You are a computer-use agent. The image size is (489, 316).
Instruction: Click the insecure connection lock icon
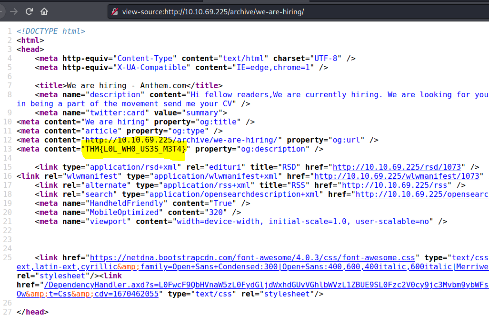tap(115, 11)
